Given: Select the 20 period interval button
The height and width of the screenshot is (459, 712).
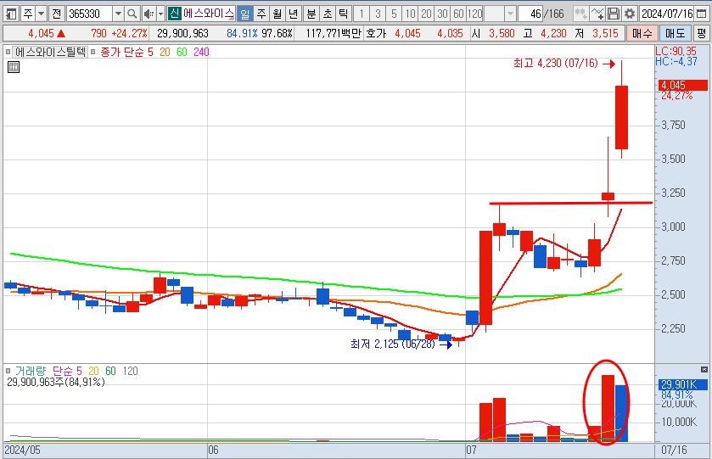Looking at the screenshot, I should [426, 14].
